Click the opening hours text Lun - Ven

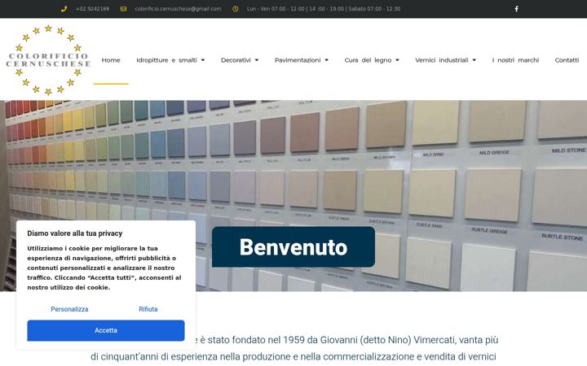pyautogui.click(x=324, y=9)
